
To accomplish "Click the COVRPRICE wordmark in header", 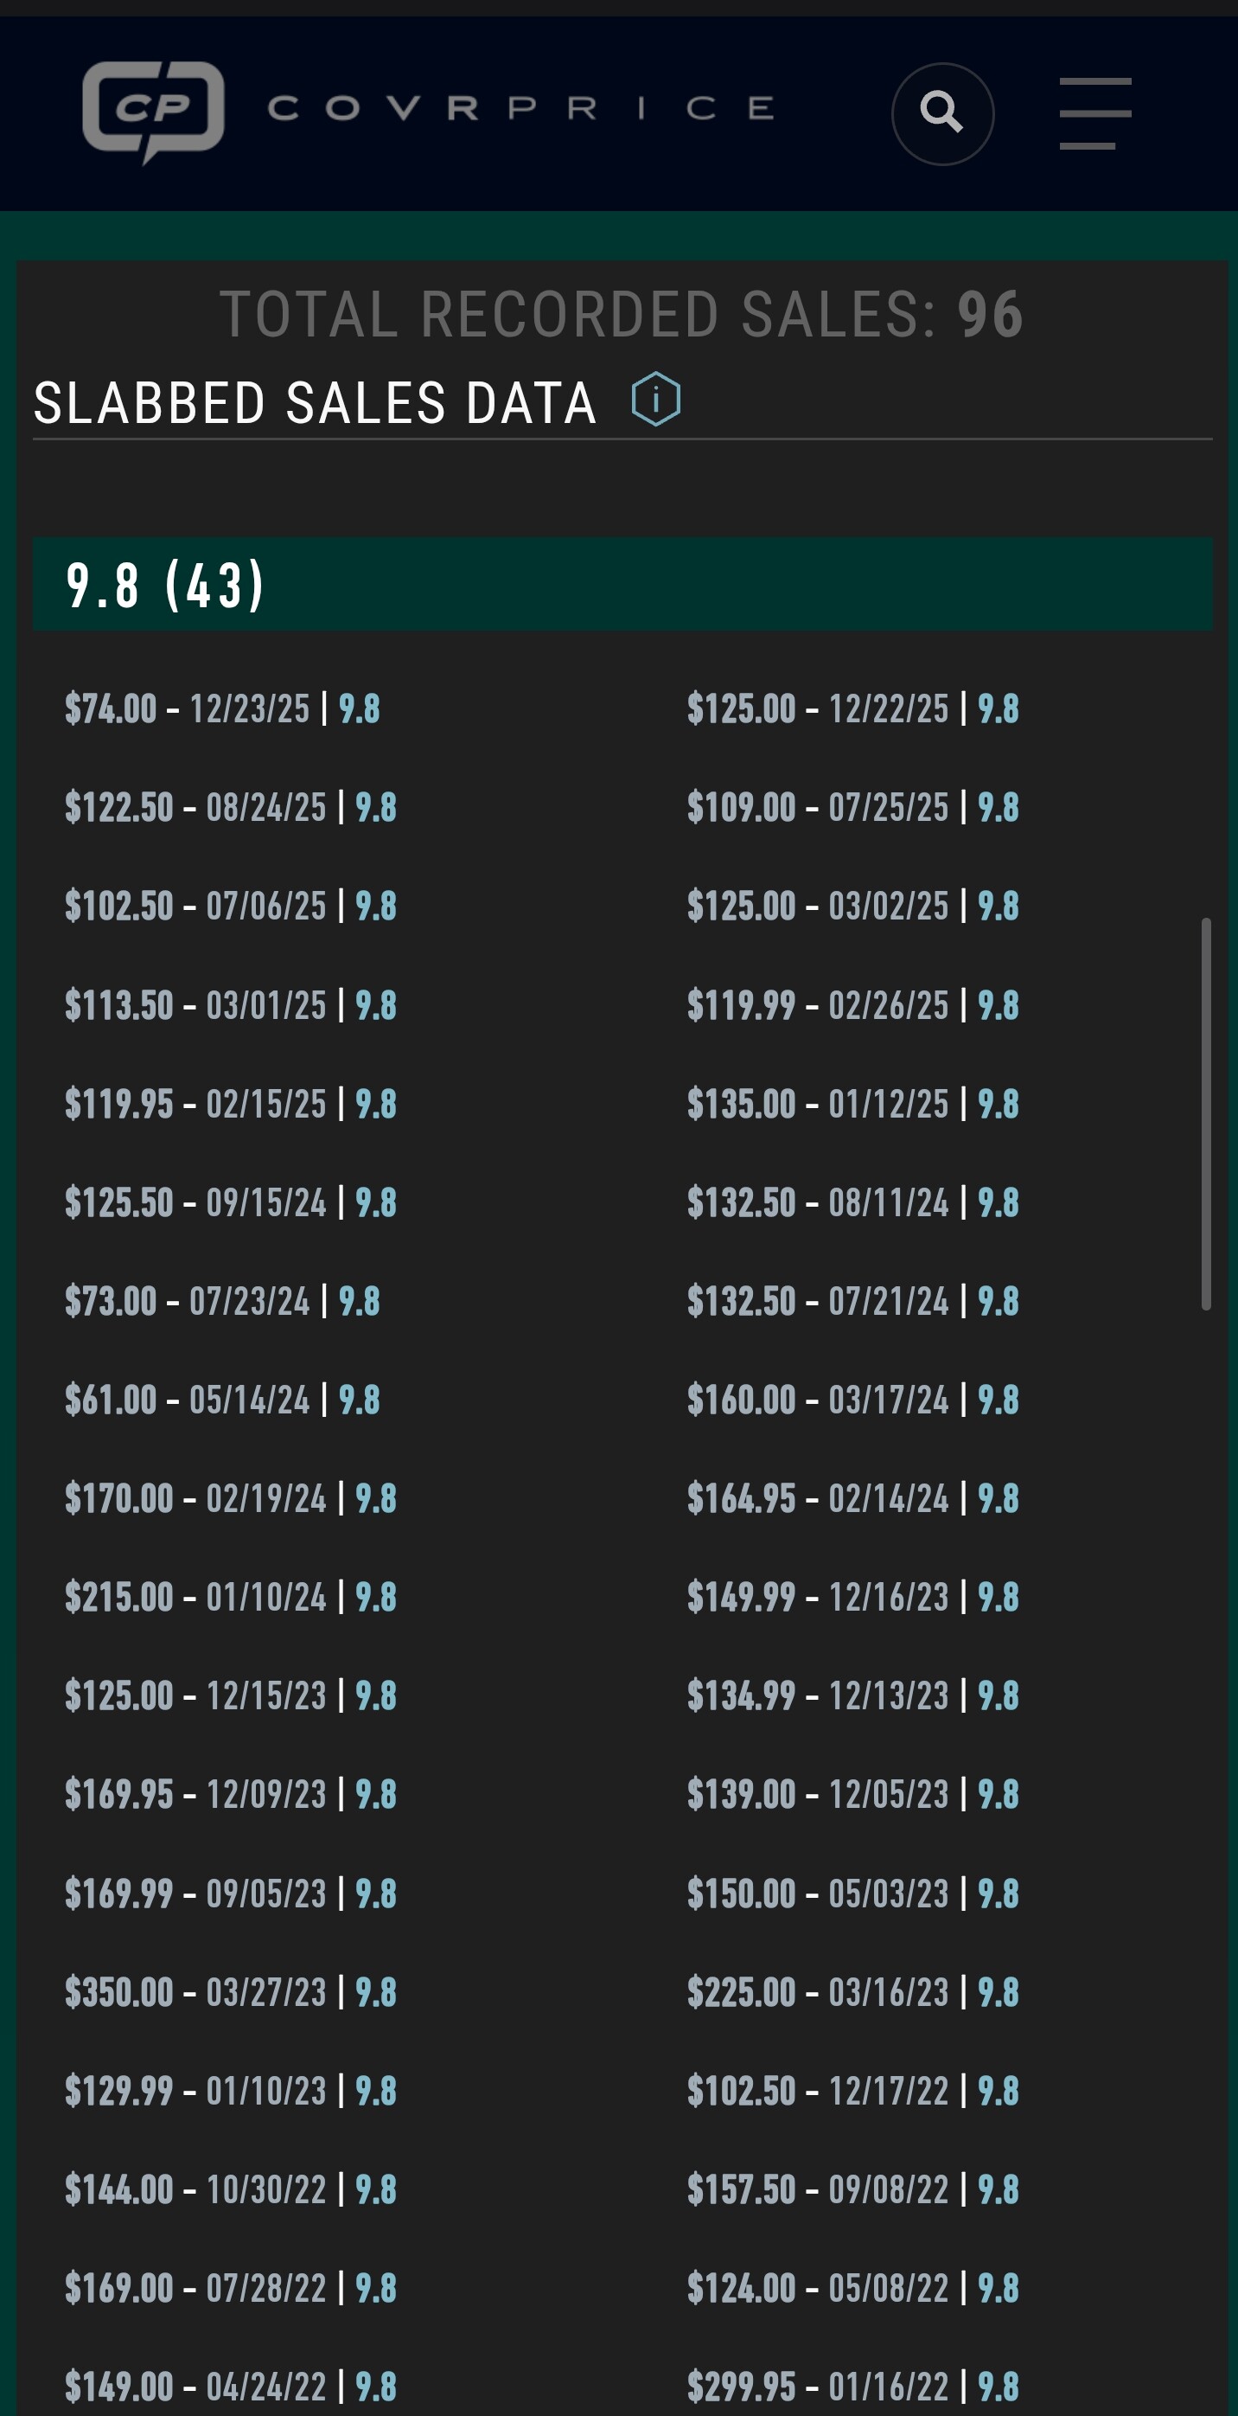I will (521, 109).
